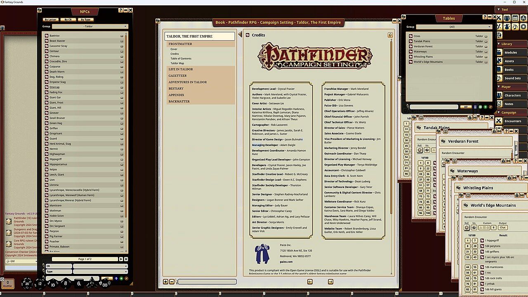Image resolution: width=528 pixels, height=297 pixels.
Task: Click the d8 die icon
Action: pos(66,283)
